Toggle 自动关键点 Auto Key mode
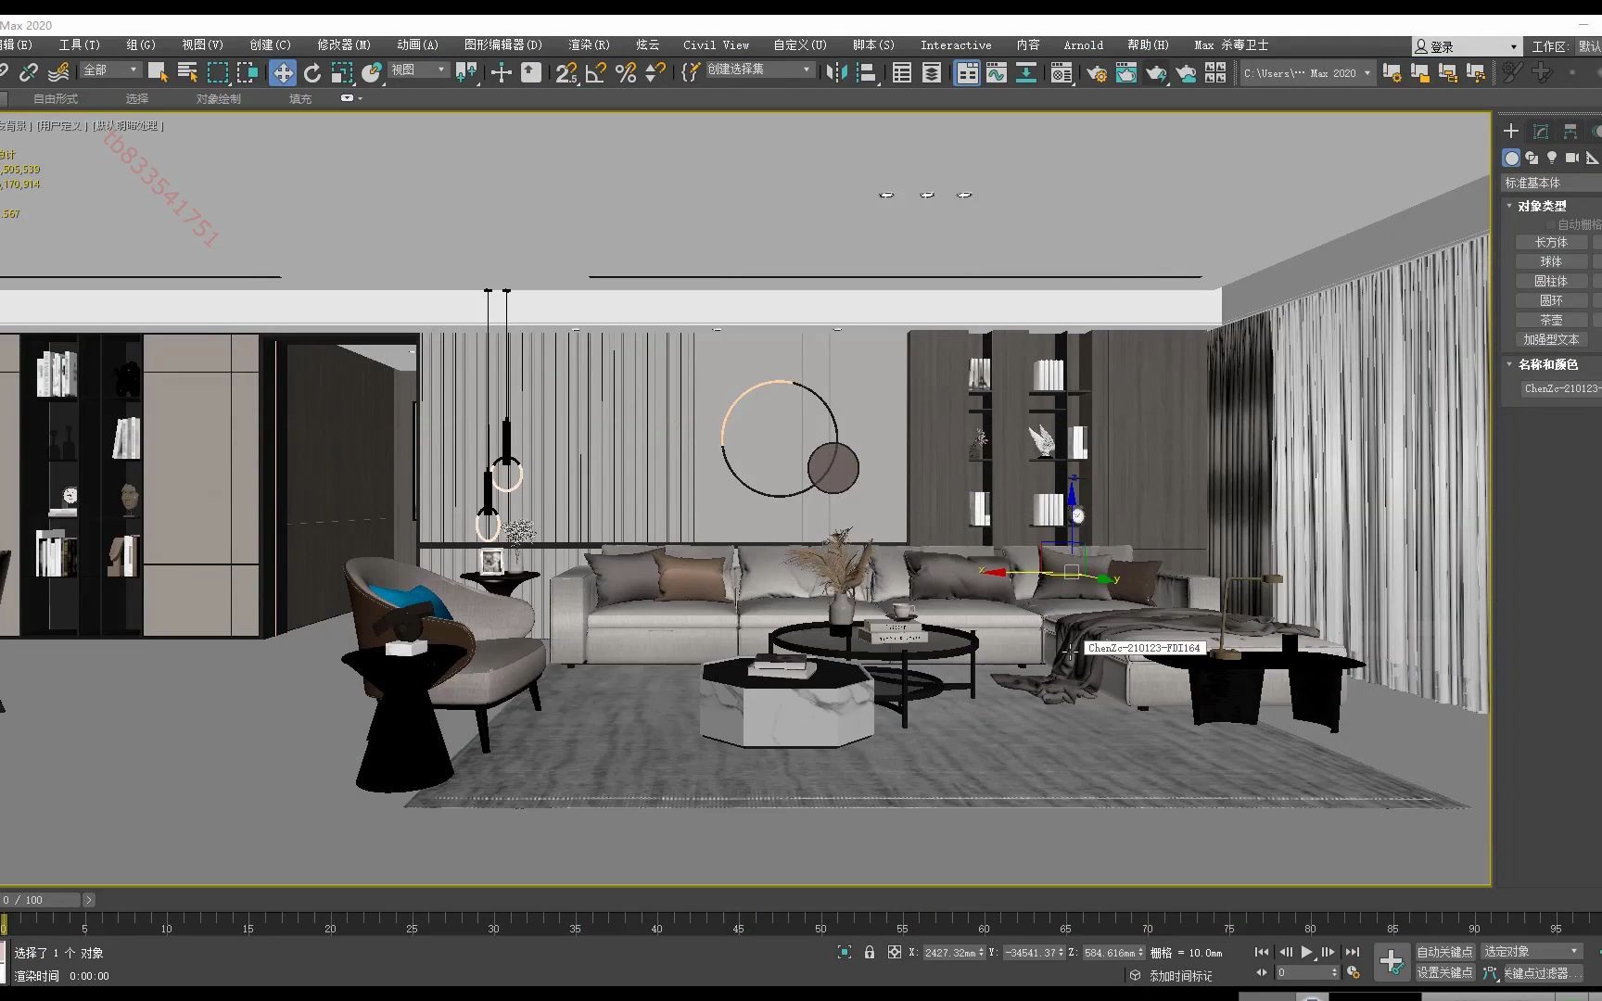The width and height of the screenshot is (1602, 1001). pos(1446,951)
